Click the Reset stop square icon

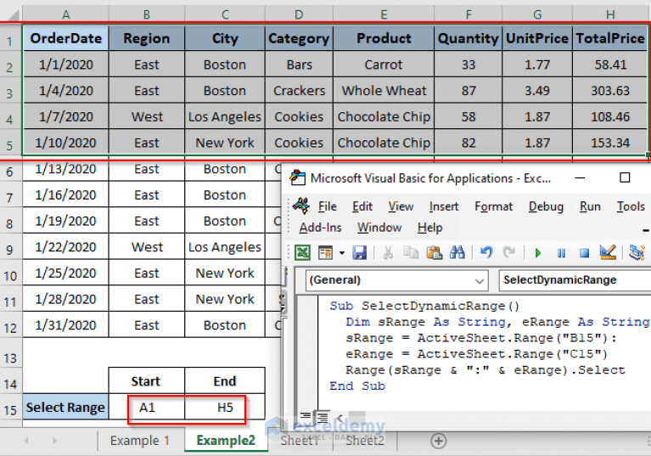tap(584, 252)
